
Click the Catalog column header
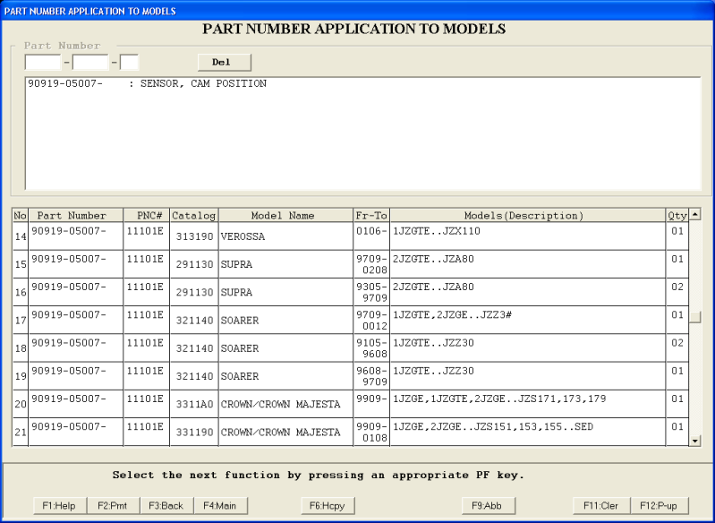pos(194,216)
